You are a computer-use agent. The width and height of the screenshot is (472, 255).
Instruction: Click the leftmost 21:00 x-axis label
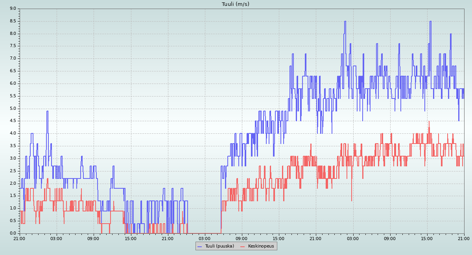[19, 238]
